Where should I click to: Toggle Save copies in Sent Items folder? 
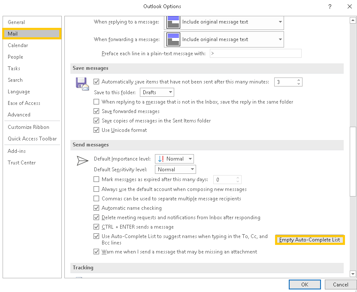pos(96,120)
